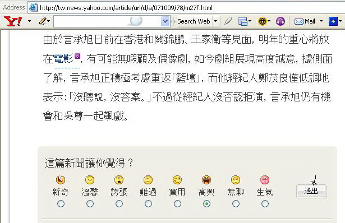Click the purple headphones music icon

point(280,21)
